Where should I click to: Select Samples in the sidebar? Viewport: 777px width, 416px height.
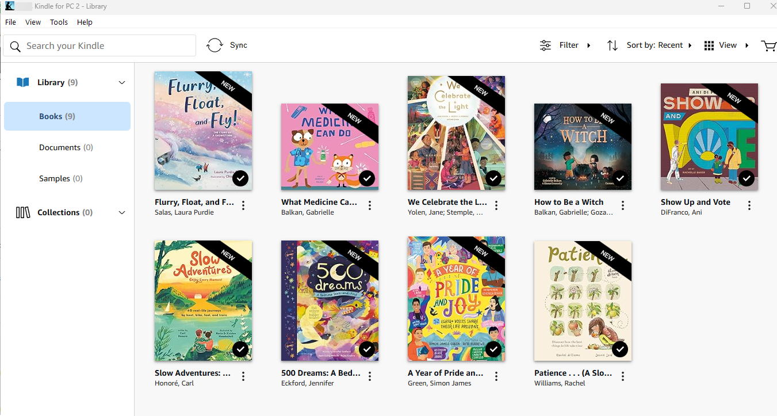point(60,179)
